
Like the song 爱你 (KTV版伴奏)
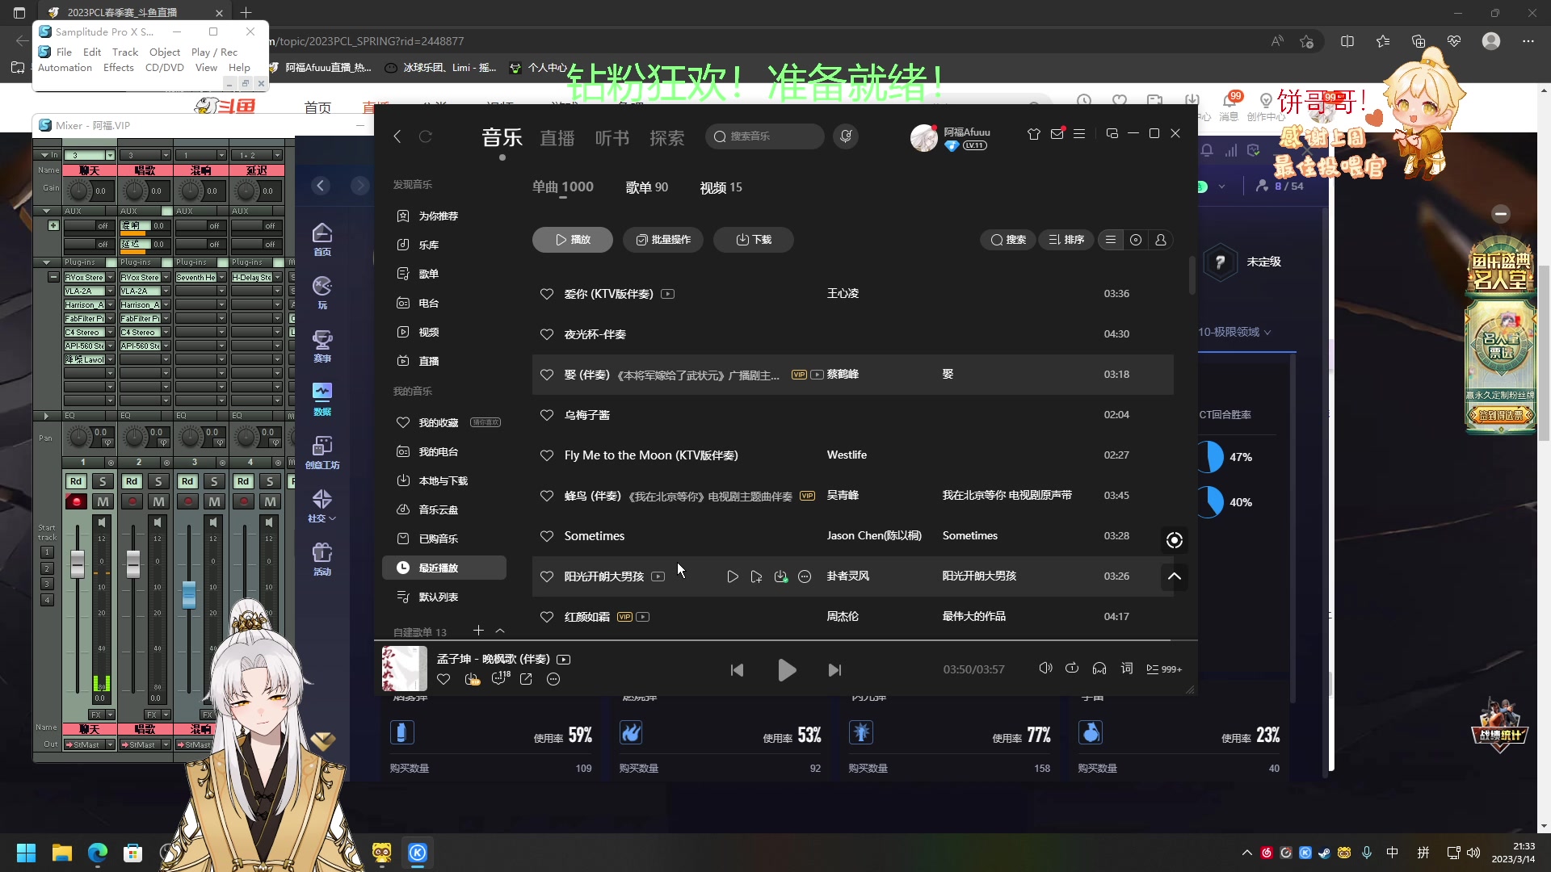(547, 294)
